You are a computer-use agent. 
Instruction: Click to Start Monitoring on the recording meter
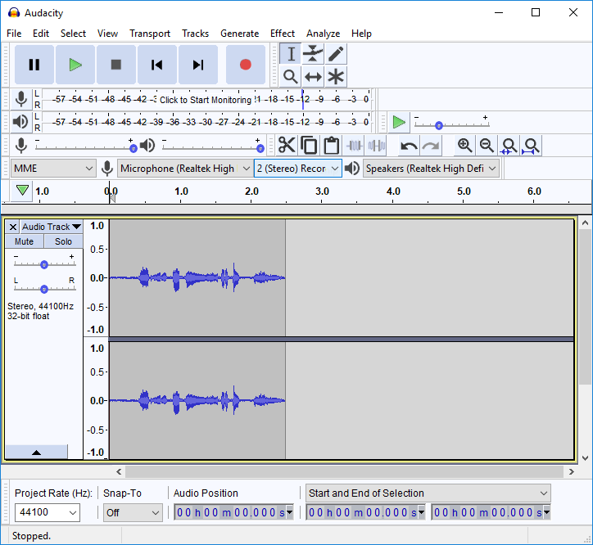(206, 100)
